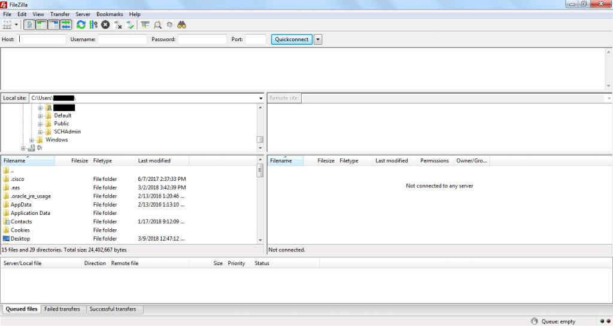
Task: Open the File menu
Action: pos(7,14)
